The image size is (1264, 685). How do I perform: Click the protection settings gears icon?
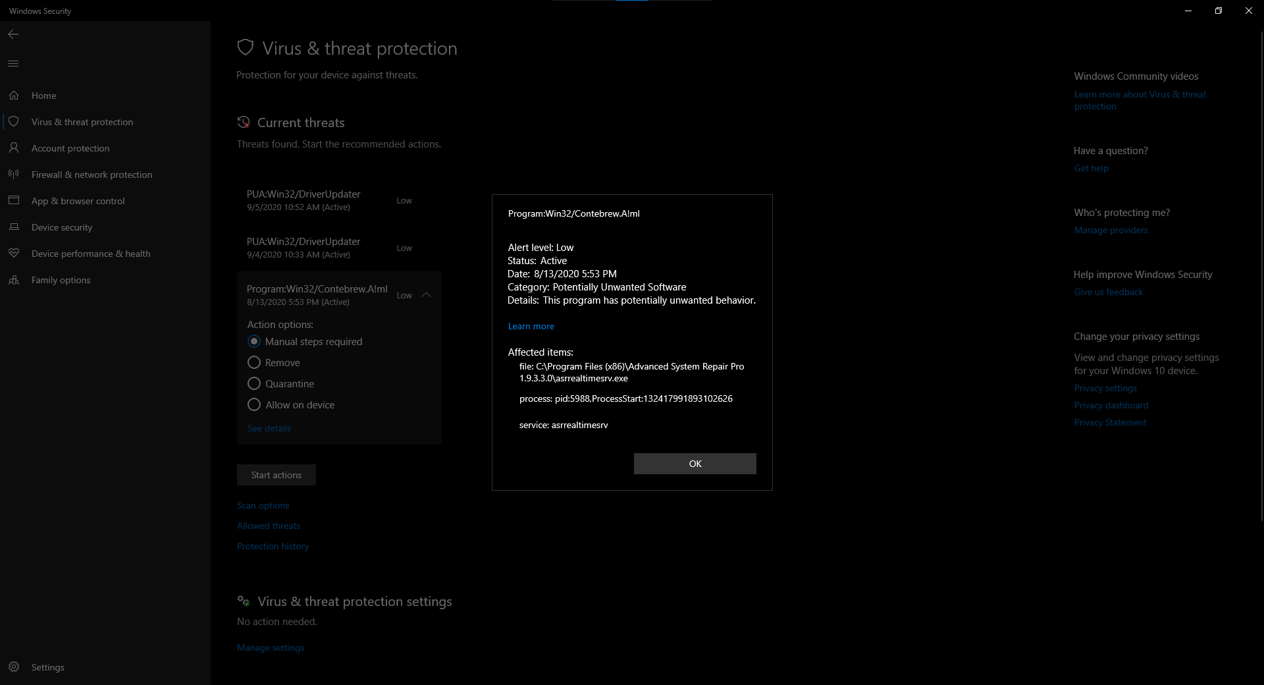(244, 601)
